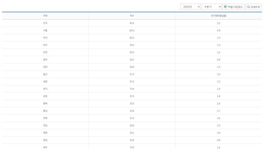Open the 4분기 quarter dropdown
265x149 pixels.
click(x=212, y=7)
